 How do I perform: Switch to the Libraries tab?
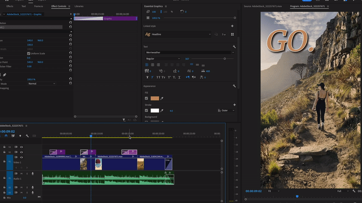click(x=79, y=7)
